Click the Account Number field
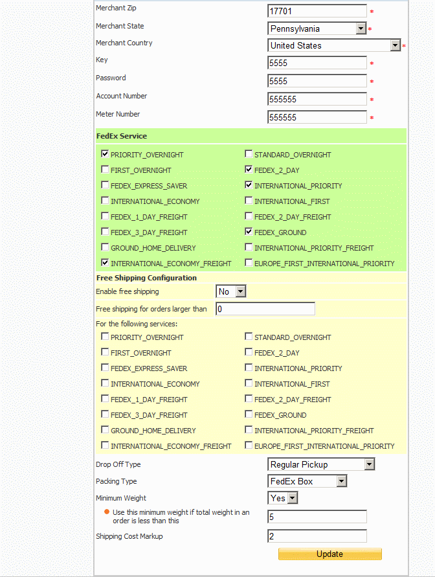The height and width of the screenshot is (577, 435). pos(317,99)
